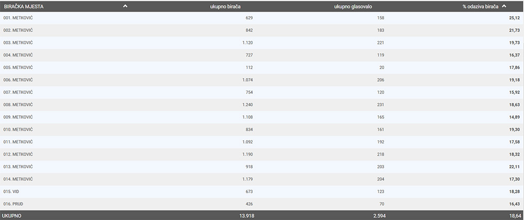Click voter count 1.240 in row 008
Image resolution: width=524 pixels, height=220 pixels.
[246, 105]
